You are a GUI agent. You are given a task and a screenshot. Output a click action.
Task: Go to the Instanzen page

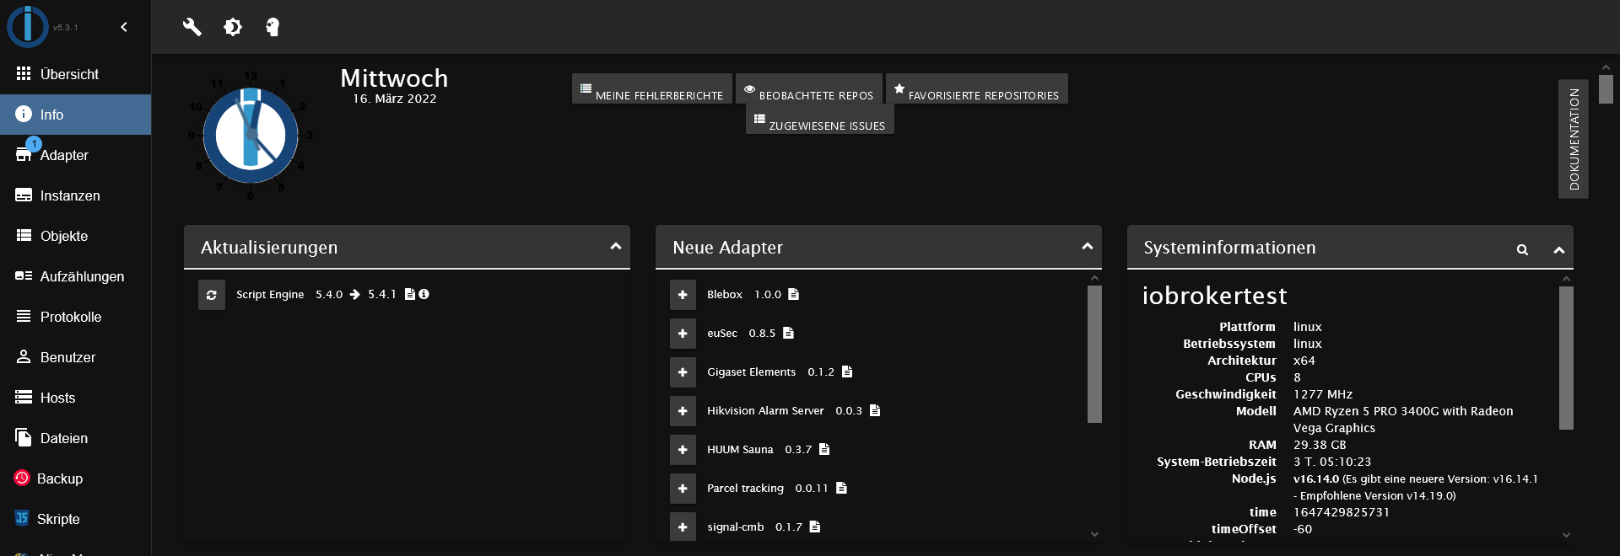[x=69, y=195]
